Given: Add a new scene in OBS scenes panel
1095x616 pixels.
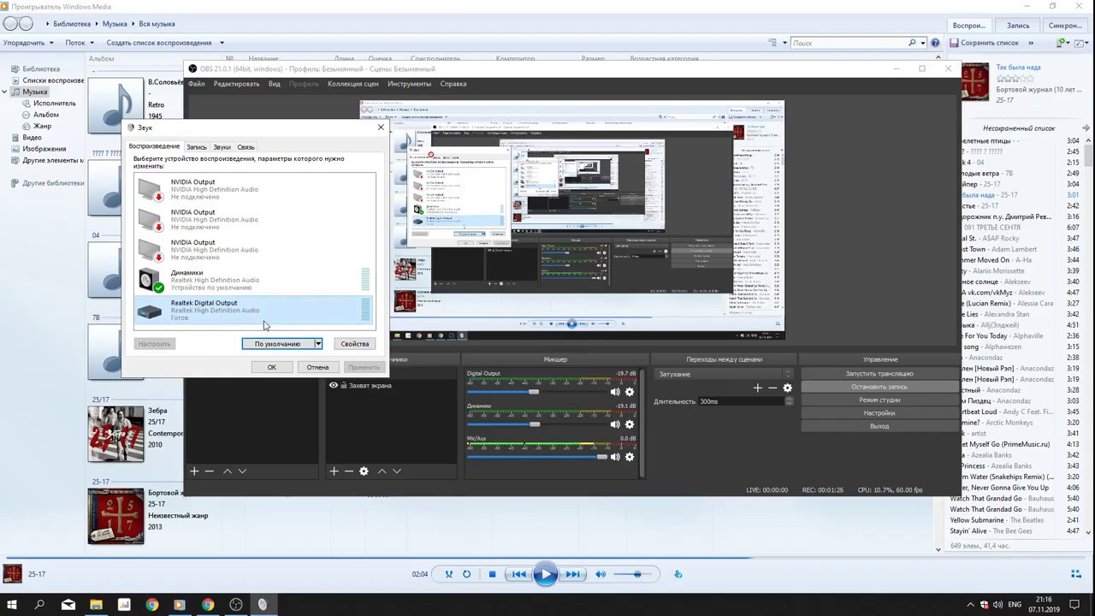Looking at the screenshot, I should tap(194, 471).
